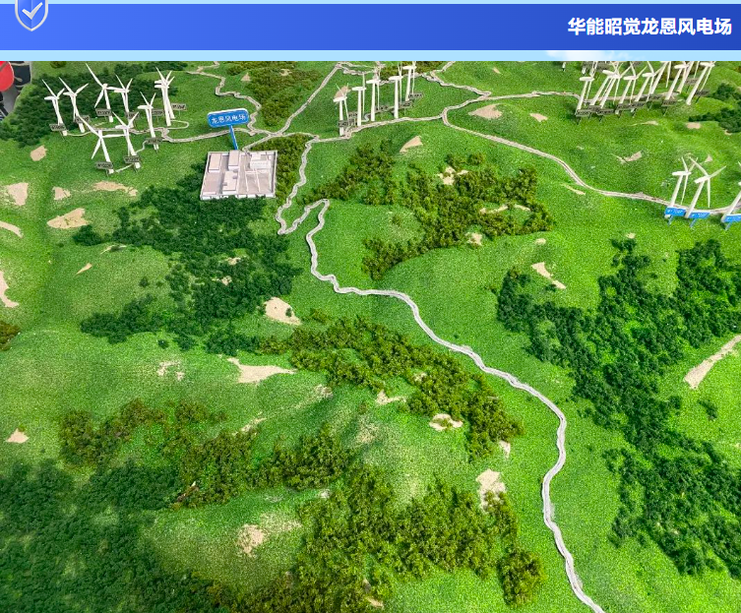Select the top-left wind turbine cluster
Image resolution: width=741 pixels, height=613 pixels.
click(110, 113)
